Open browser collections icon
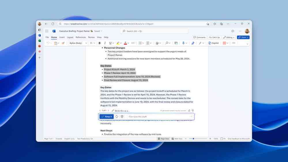 (221, 24)
